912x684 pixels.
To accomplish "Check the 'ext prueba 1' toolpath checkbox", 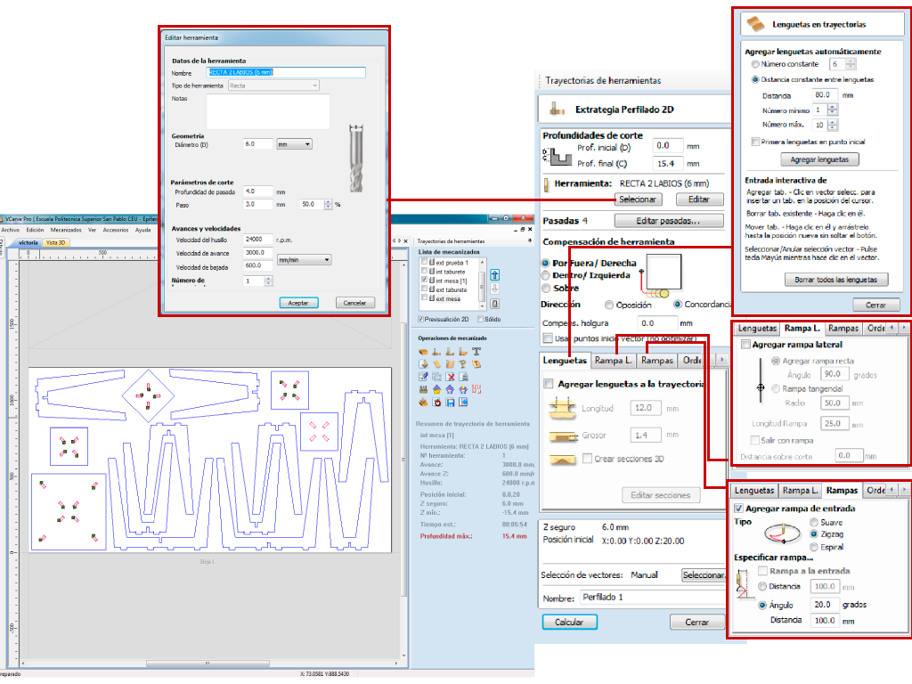I will [425, 262].
